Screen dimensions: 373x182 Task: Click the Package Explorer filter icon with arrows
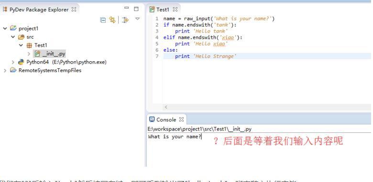coord(125,20)
